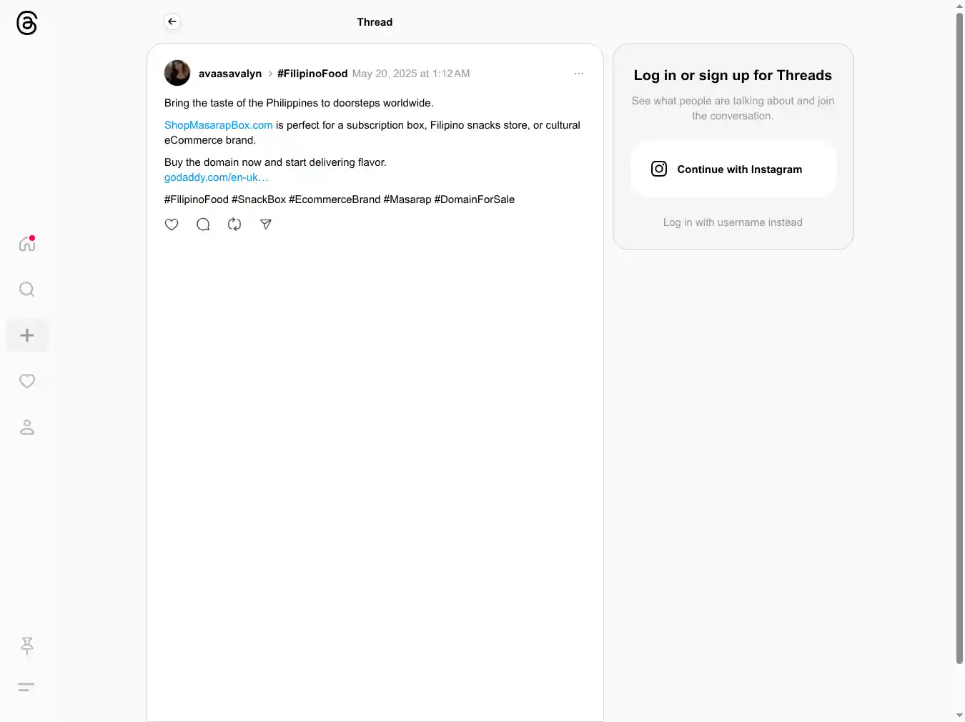Click Continue with Instagram button
Viewport: 965px width, 722px height.
[x=733, y=169]
